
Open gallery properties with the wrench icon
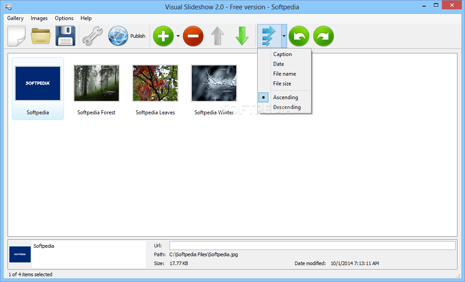(x=93, y=36)
